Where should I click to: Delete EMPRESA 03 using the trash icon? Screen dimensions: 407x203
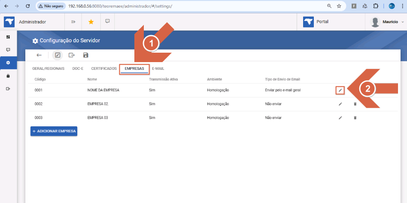tap(355, 117)
